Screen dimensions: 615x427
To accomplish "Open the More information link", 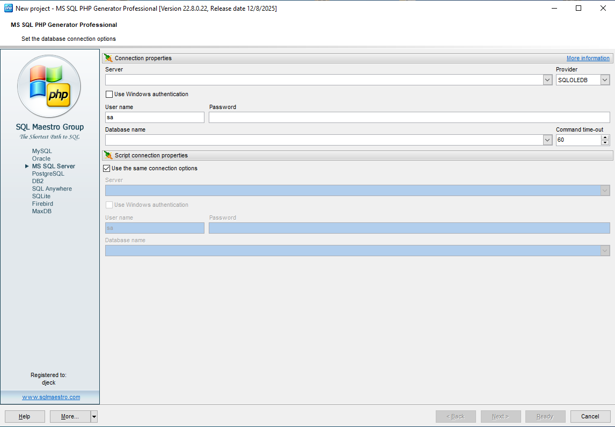I will coord(588,58).
